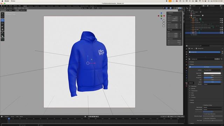Switch to the Animation workspace tab

tap(62, 6)
